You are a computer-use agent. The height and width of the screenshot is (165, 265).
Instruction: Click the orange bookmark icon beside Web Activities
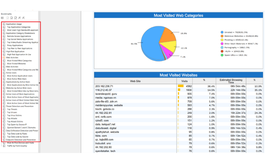(x=4, y=57)
